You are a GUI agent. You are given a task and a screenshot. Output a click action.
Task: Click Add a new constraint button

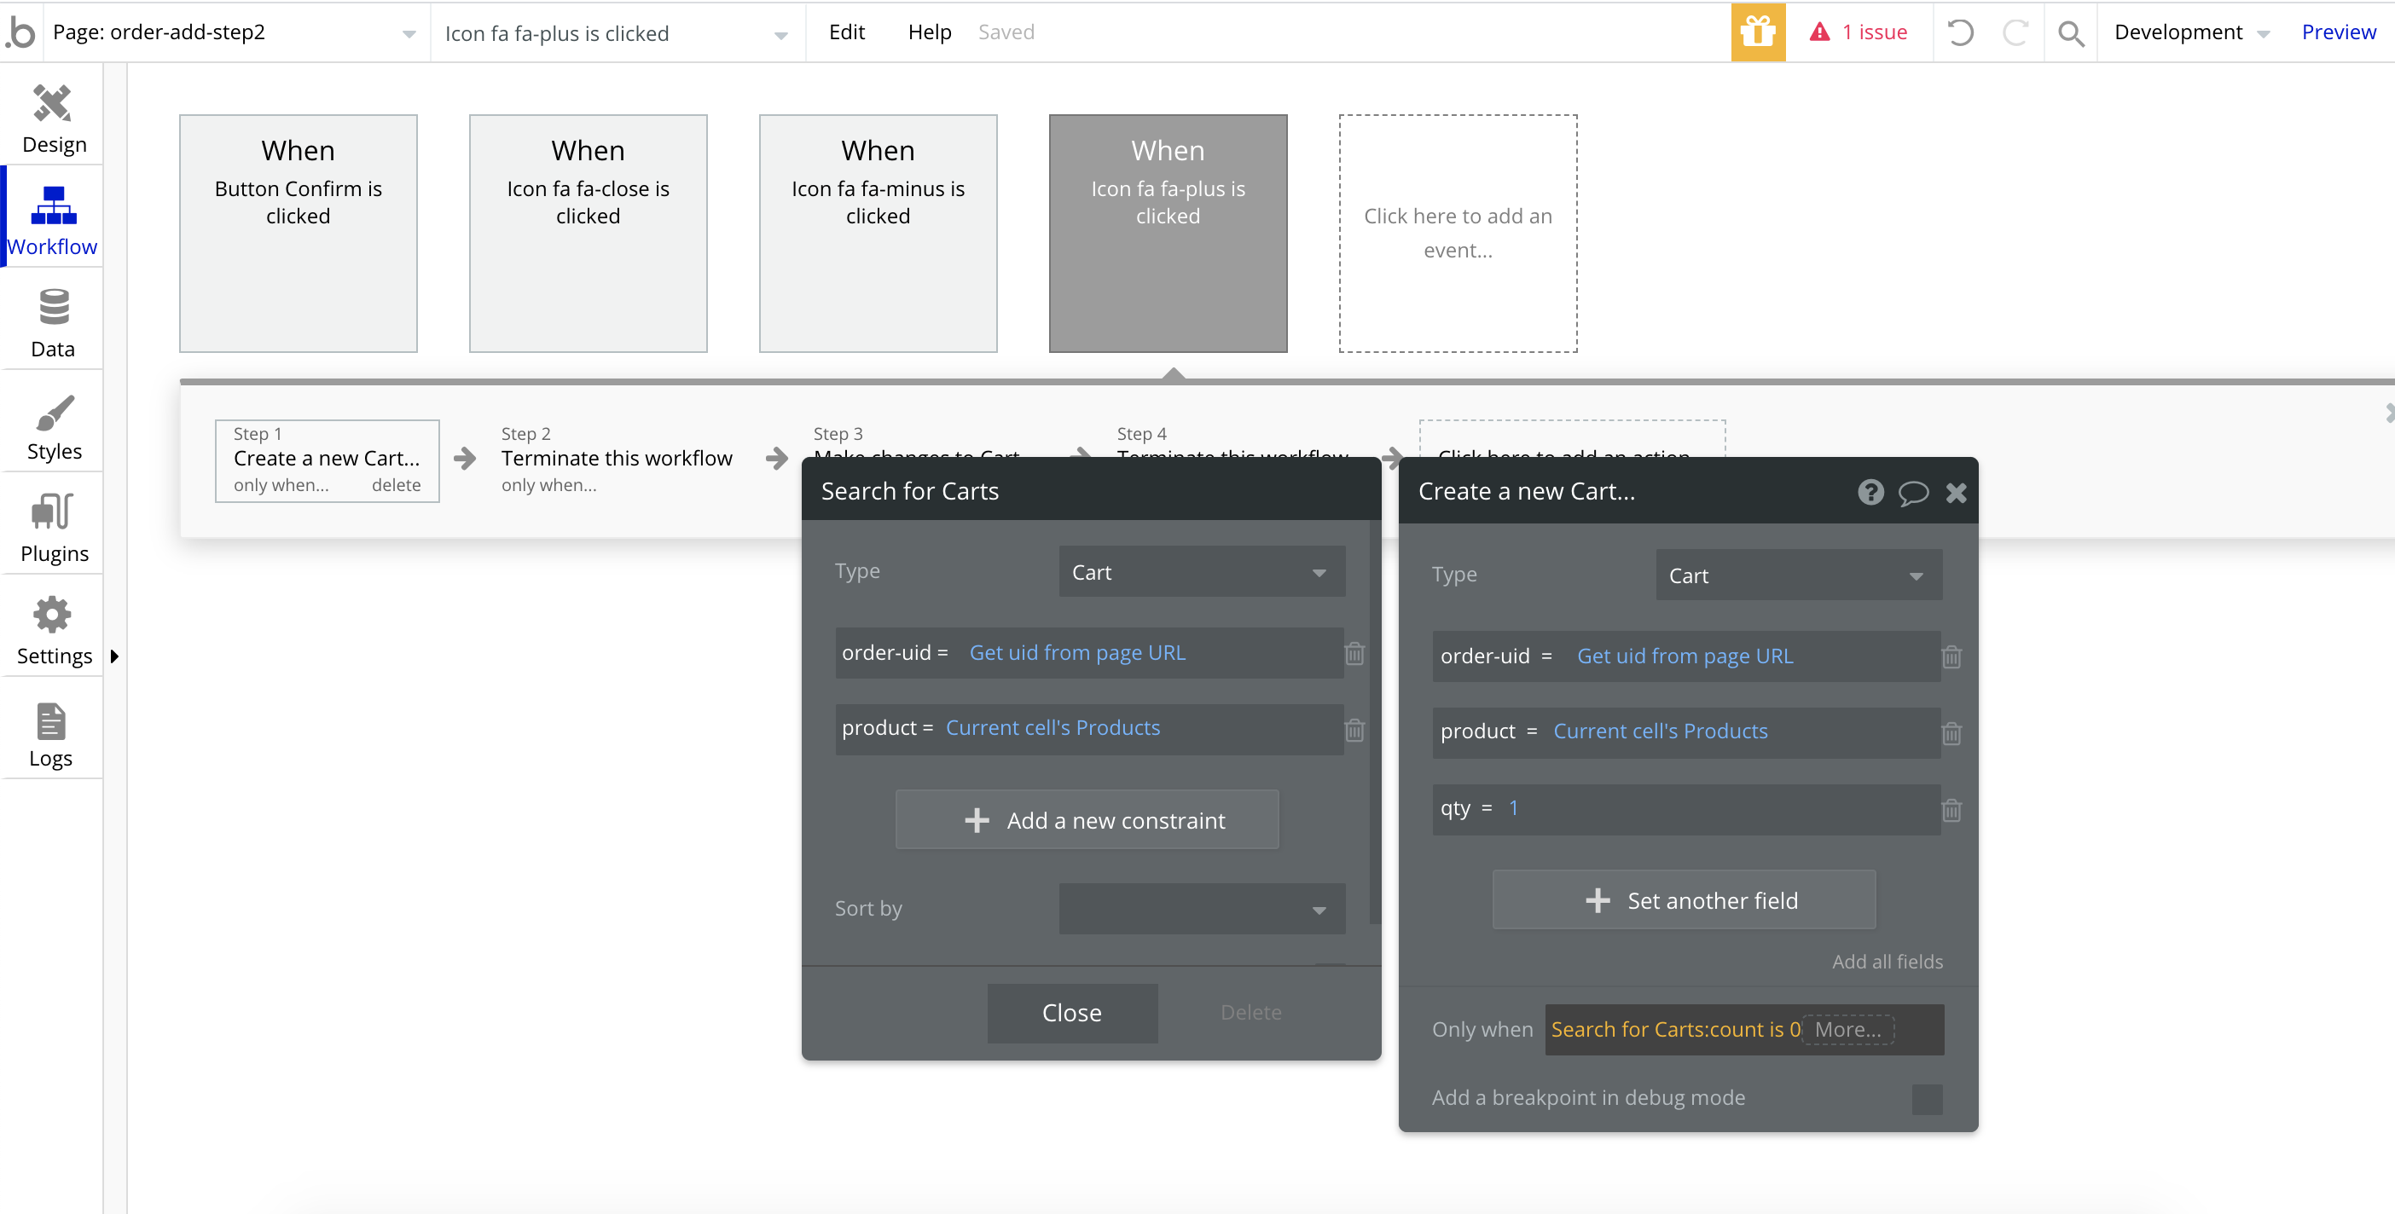click(1086, 820)
